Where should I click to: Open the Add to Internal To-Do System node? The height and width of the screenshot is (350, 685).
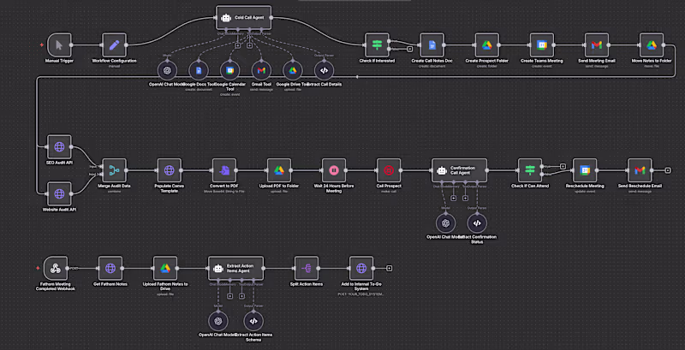pyautogui.click(x=361, y=268)
